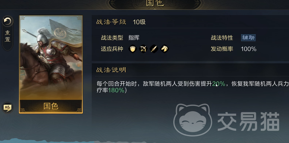Click the 略 speech bubble icon
The width and height of the screenshot is (289, 143).
8,108
